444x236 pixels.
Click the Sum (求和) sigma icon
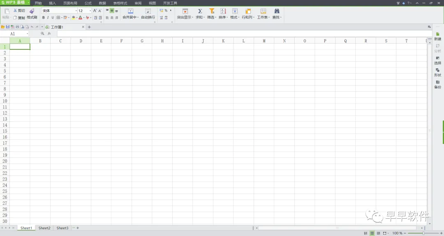[x=200, y=11]
